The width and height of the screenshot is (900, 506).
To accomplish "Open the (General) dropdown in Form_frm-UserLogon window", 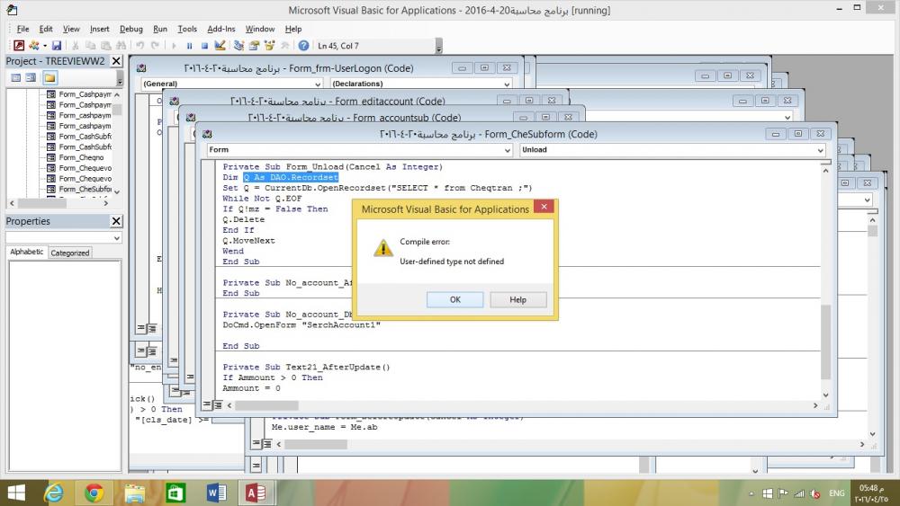I will click(x=318, y=84).
